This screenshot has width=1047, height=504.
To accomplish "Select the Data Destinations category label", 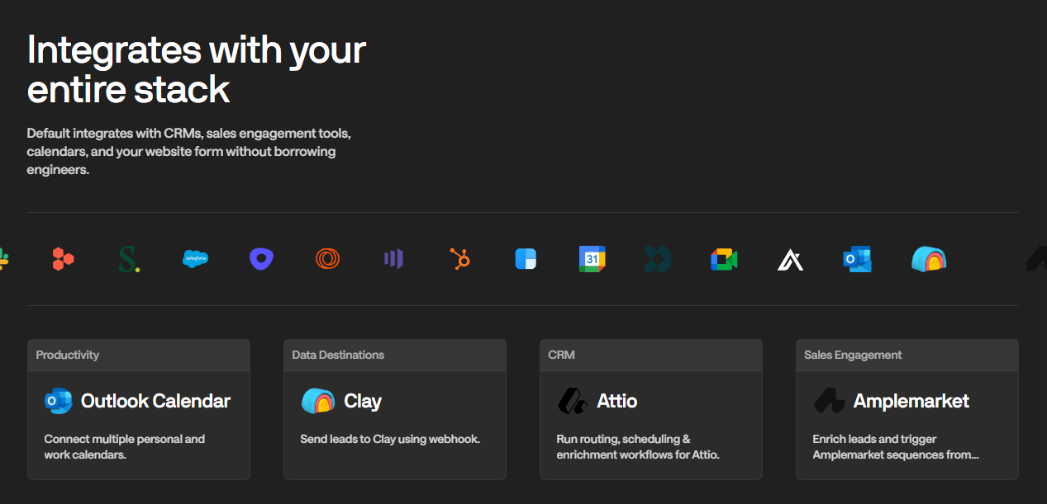I will coord(338,355).
